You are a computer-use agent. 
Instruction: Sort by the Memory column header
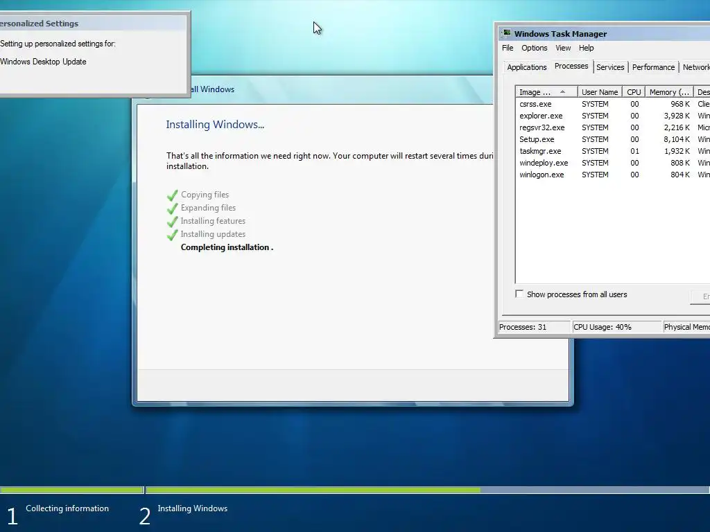pos(669,92)
